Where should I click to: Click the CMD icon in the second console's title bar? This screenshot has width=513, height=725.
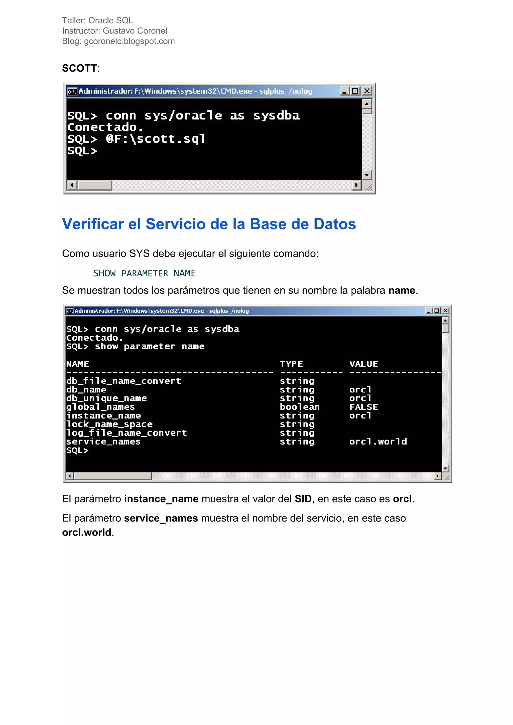point(70,311)
